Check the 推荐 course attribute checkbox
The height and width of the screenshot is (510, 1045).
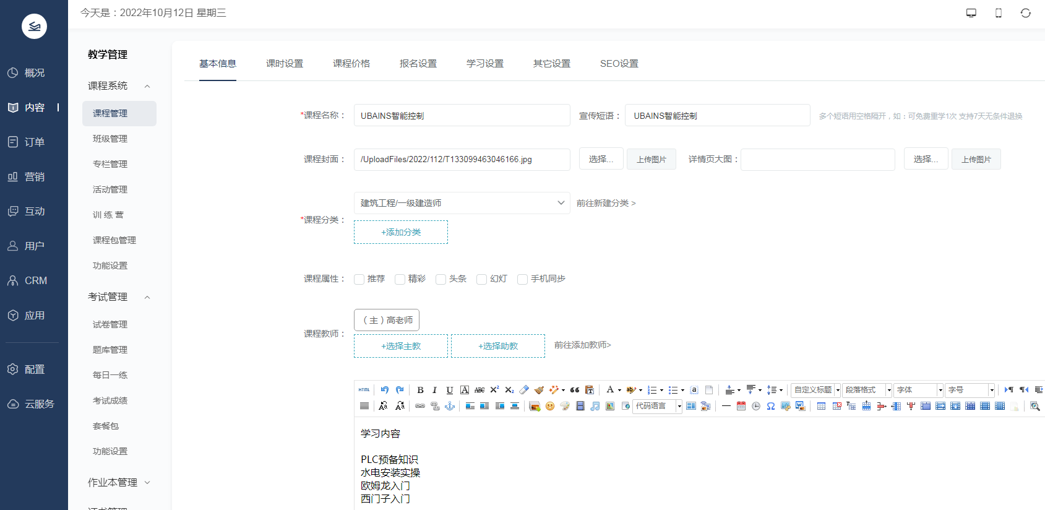point(359,279)
